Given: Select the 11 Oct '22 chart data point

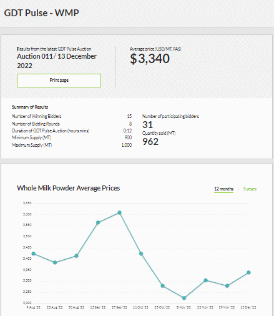Looking at the screenshot, I should pyautogui.click(x=141, y=254).
